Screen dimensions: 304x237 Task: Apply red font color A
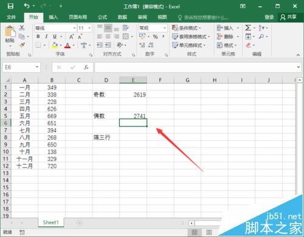67,46
